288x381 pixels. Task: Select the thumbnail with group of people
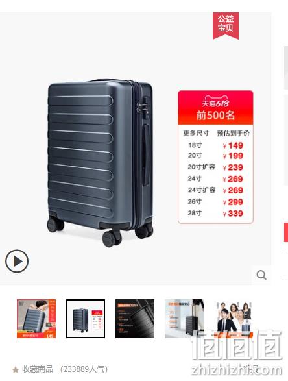pyautogui.click(x=234, y=319)
